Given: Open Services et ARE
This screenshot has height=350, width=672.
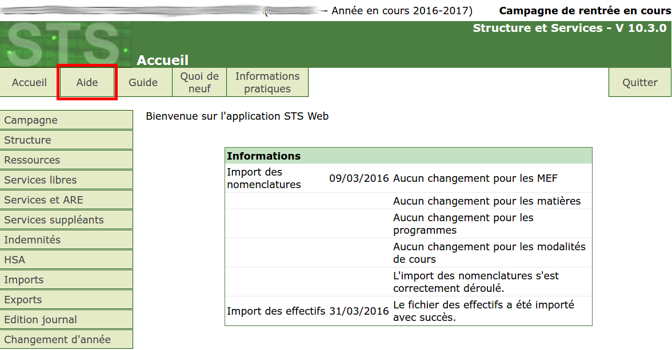Looking at the screenshot, I should [66, 200].
